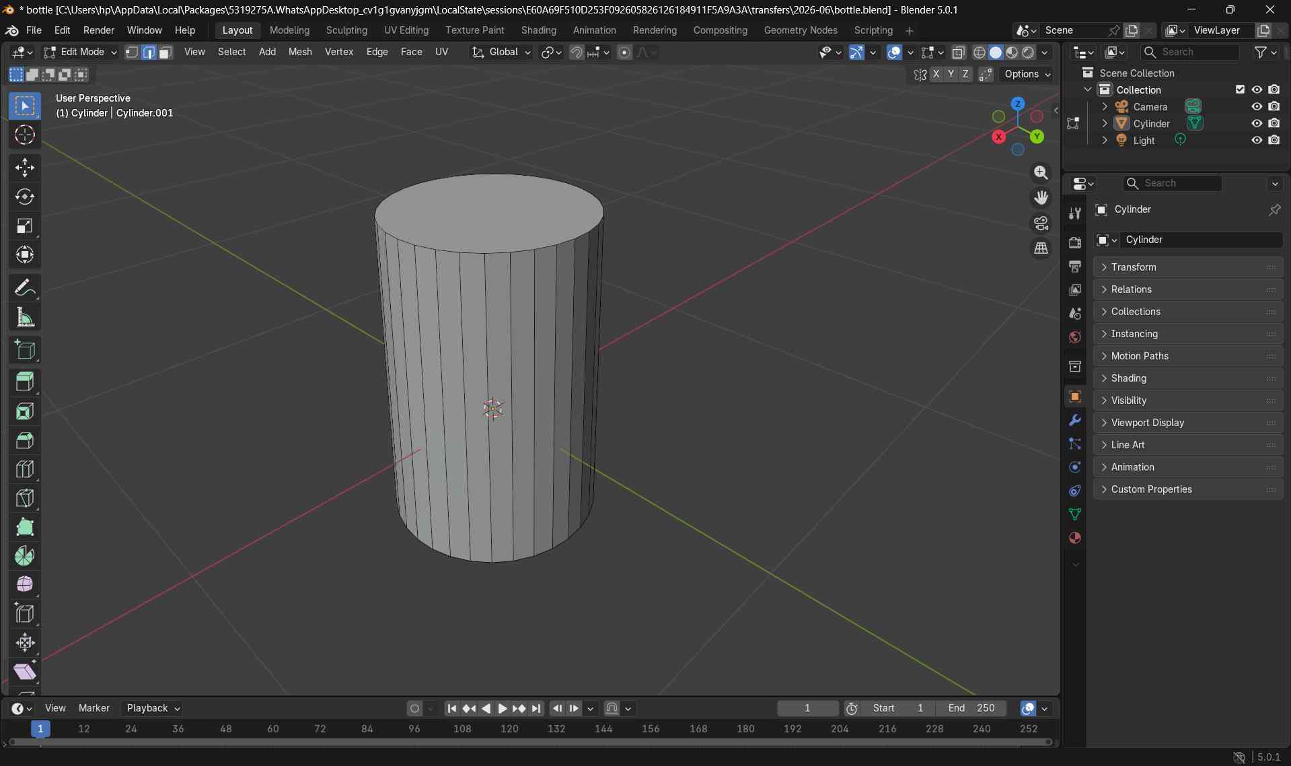Select the Loop Cut tool
The image size is (1291, 766).
pos(25,469)
